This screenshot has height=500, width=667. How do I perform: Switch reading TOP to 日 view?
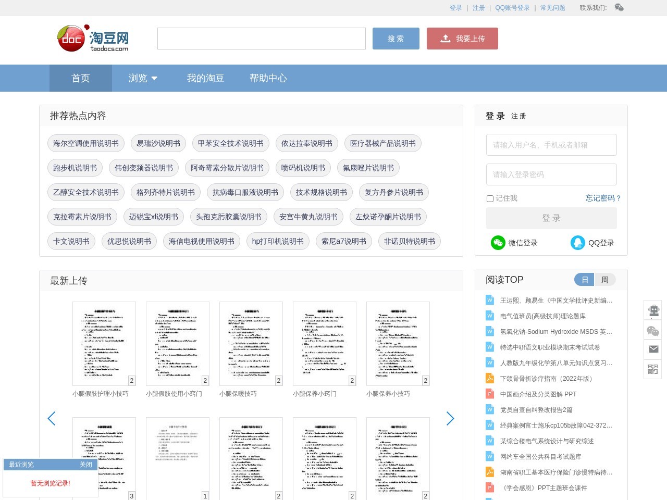click(x=585, y=280)
